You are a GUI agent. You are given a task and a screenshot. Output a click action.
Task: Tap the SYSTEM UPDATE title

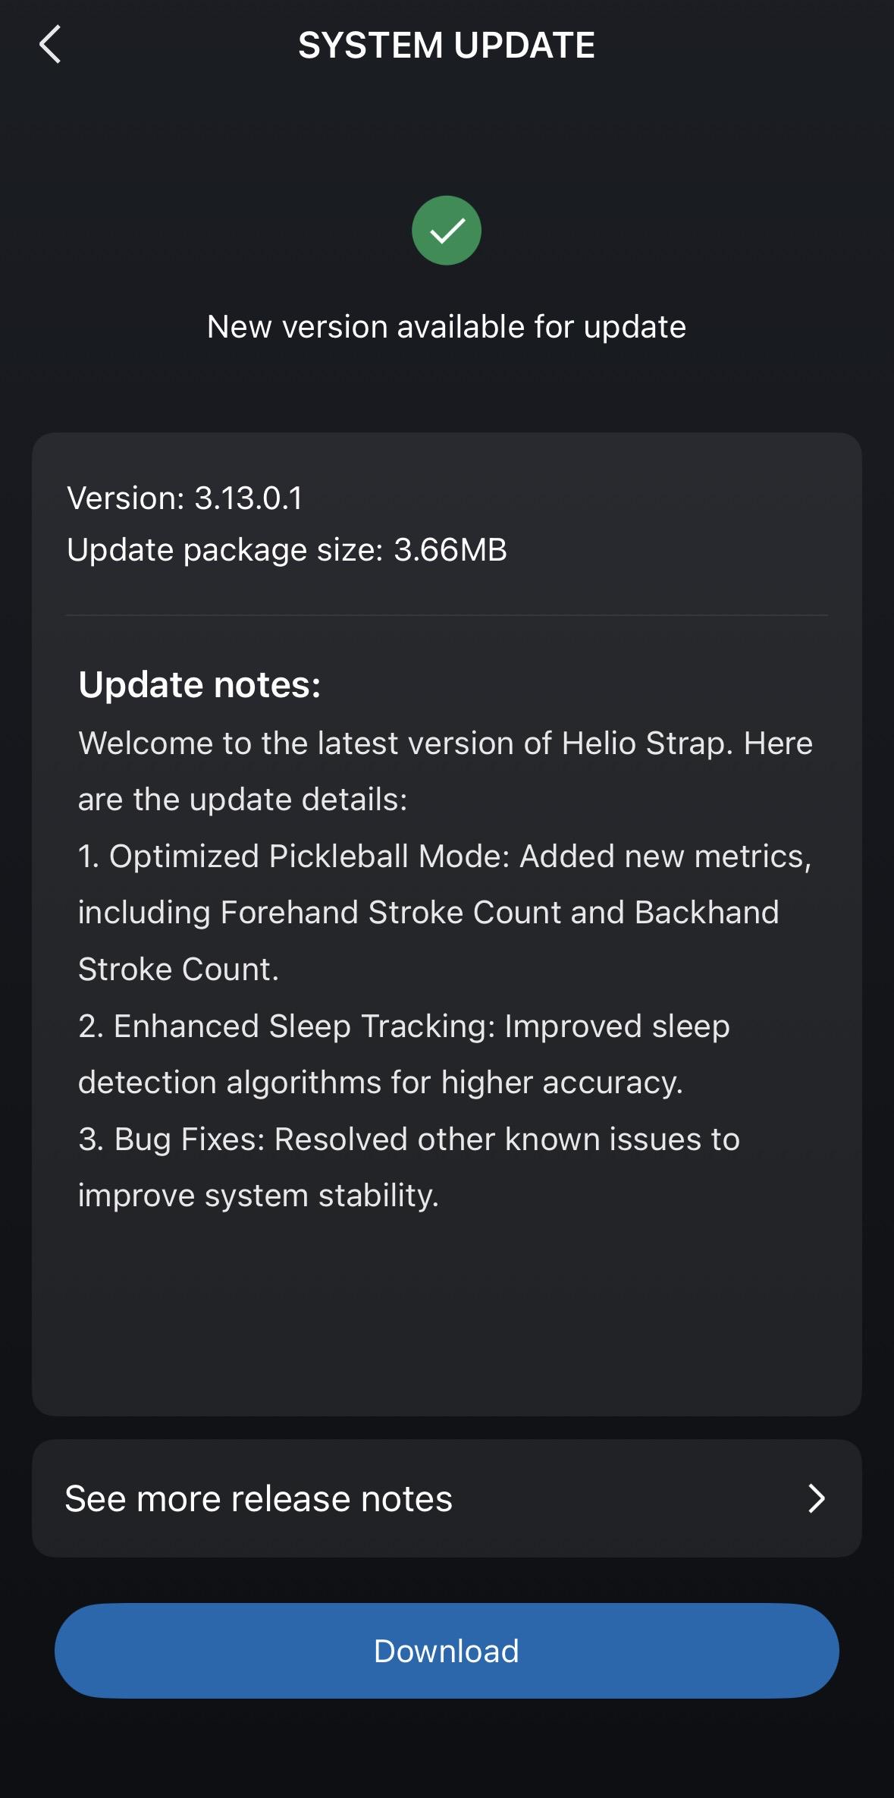pyautogui.click(x=447, y=46)
